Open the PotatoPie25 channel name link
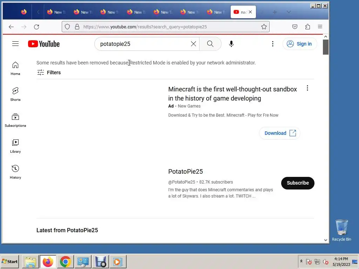 (x=185, y=172)
